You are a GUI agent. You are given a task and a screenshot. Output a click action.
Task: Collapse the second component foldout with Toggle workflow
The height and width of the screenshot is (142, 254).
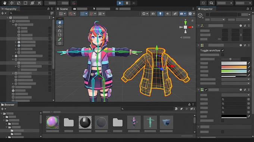point(199,45)
